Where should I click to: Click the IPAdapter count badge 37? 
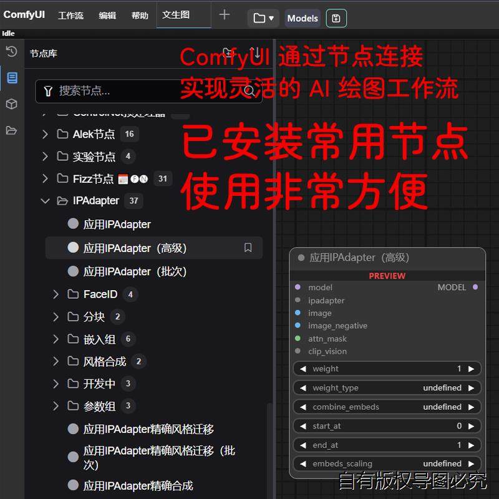133,201
